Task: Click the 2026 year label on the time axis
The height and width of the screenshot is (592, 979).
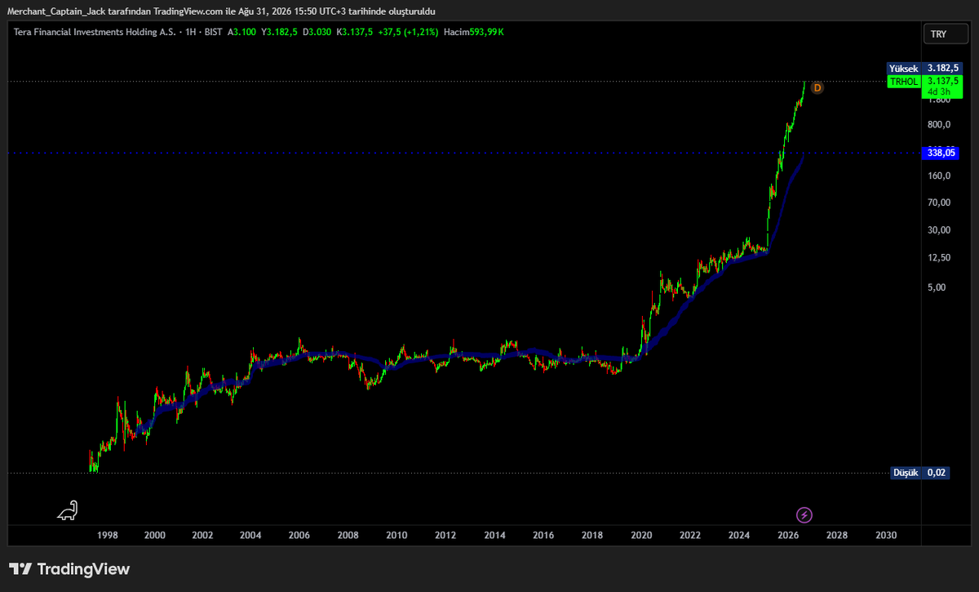Action: coord(788,535)
